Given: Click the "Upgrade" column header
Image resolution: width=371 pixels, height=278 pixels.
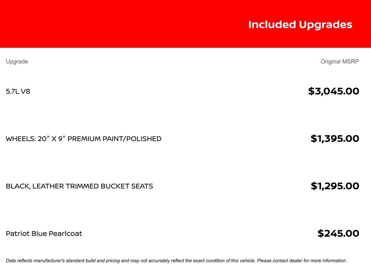Looking at the screenshot, I should (17, 62).
